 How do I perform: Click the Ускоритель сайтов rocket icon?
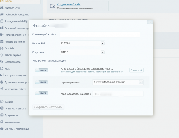(2, 89)
